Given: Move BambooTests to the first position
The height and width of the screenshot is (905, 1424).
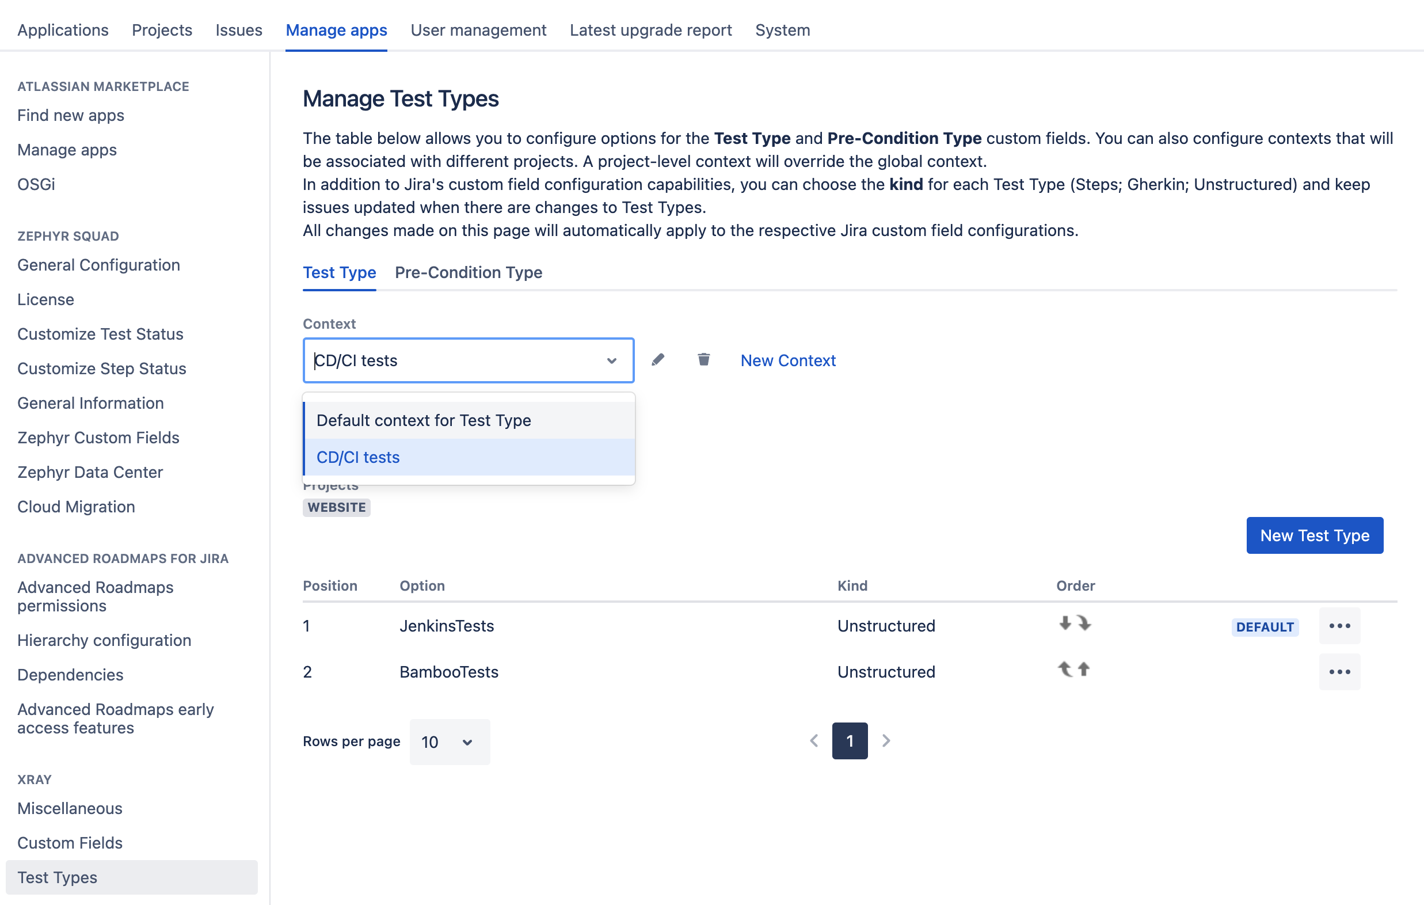Looking at the screenshot, I should 1064,669.
